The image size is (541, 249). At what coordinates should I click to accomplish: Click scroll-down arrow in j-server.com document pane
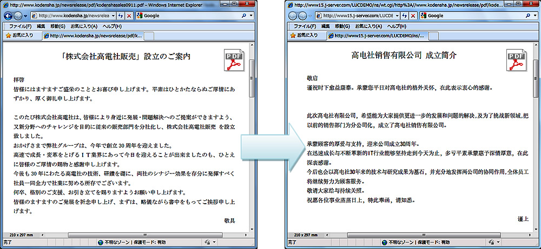tap(536, 229)
